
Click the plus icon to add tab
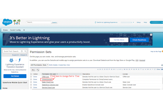[x=24, y=30]
